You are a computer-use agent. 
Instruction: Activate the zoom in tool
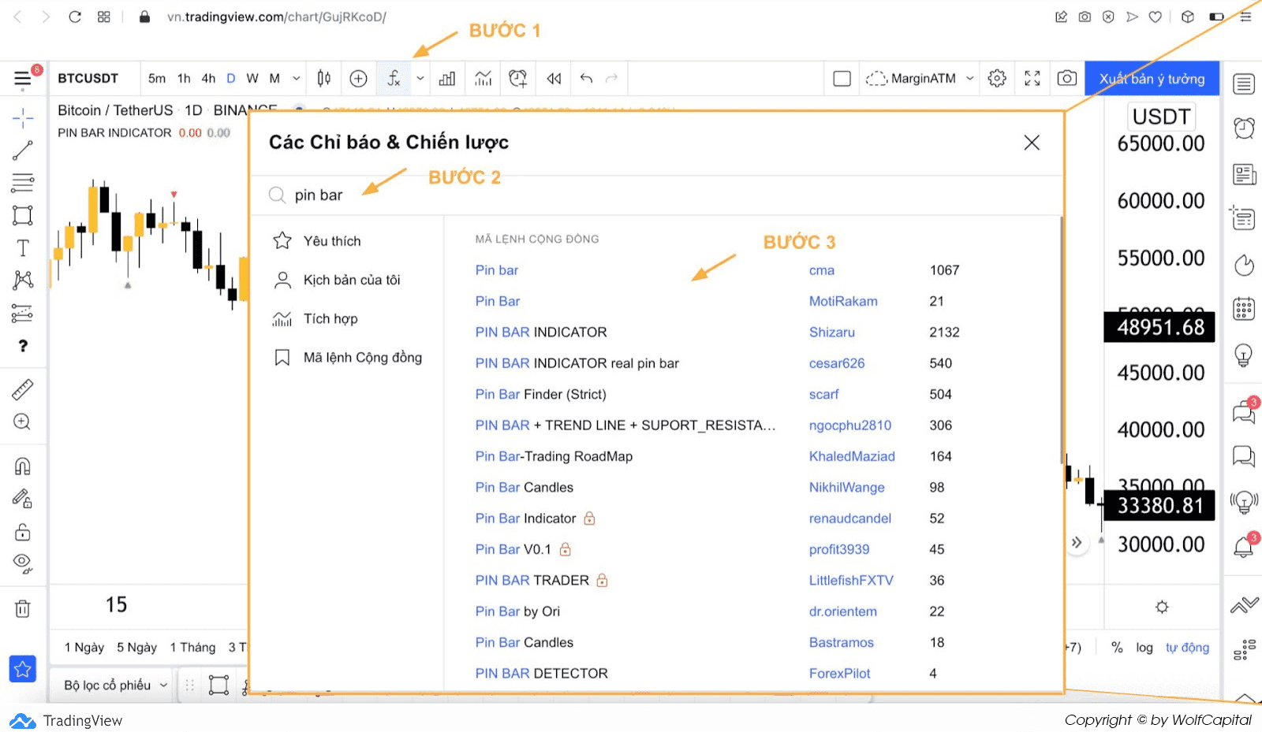23,422
